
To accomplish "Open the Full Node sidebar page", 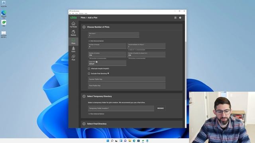I will coord(73,25).
